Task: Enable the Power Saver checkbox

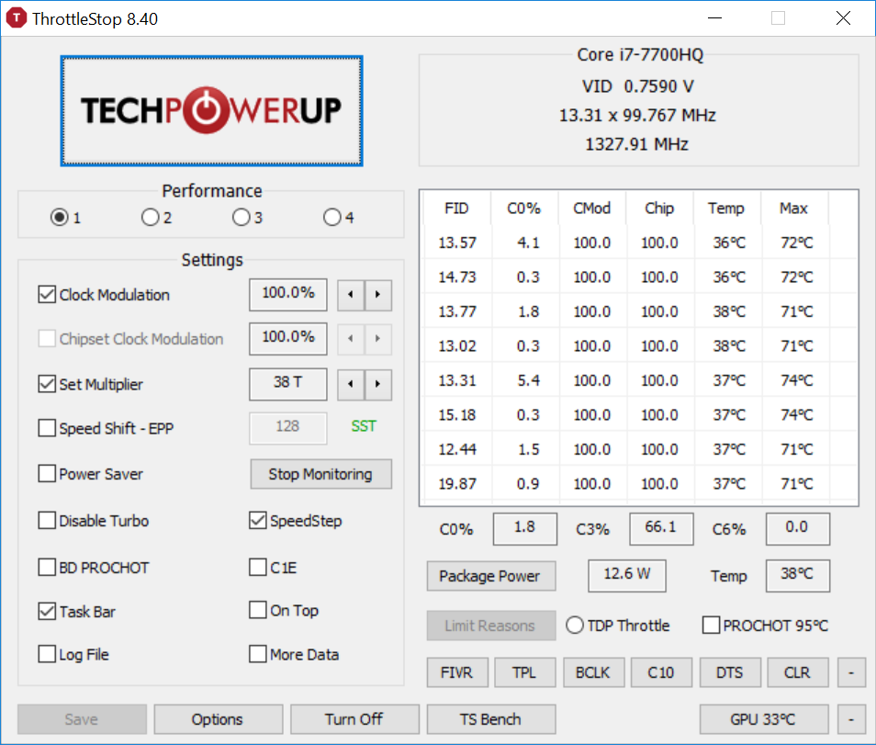Action: [47, 473]
